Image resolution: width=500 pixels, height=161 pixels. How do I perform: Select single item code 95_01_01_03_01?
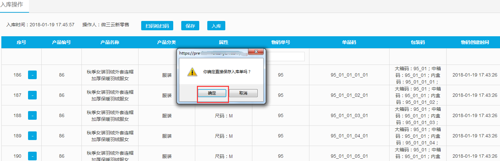(349, 115)
